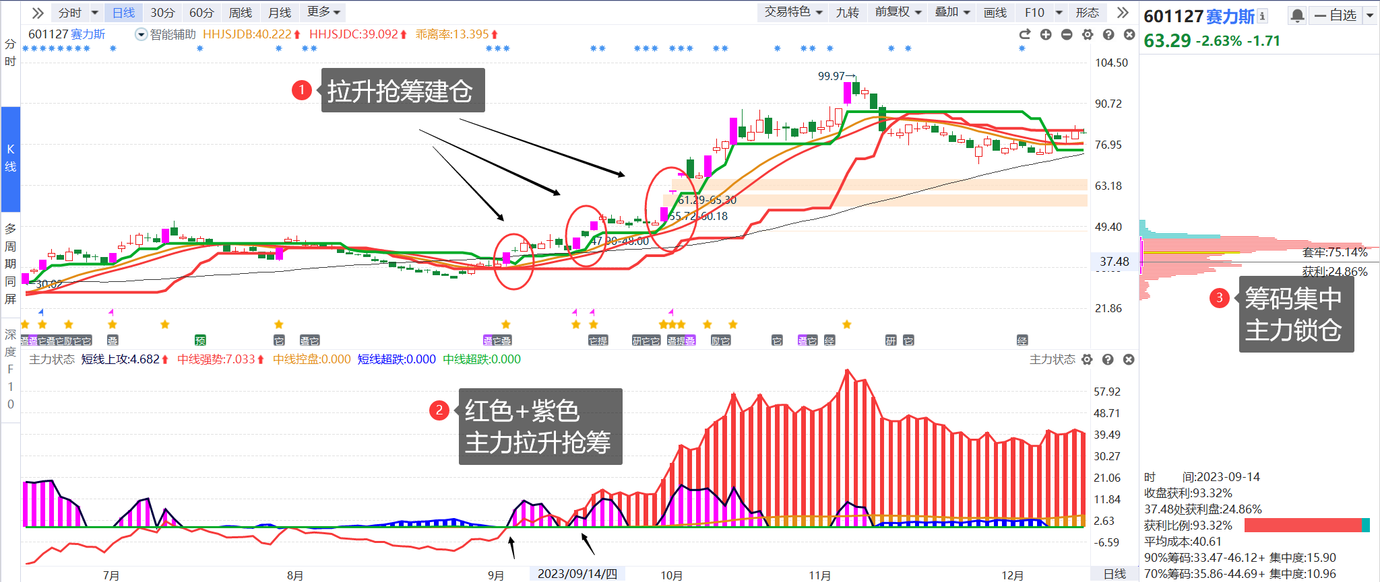Open the 自选 watchlist dropdown arrow
The image size is (1380, 582).
point(1370,15)
